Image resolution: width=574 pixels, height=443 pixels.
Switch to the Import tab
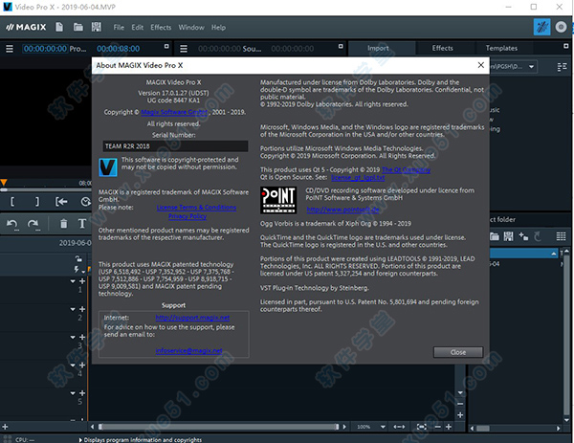(x=378, y=48)
